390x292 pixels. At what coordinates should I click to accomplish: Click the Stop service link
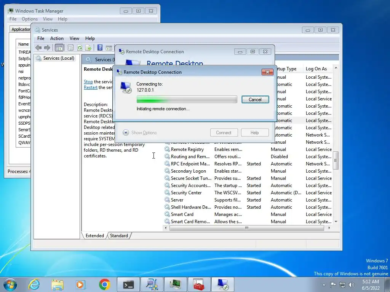[88, 82]
